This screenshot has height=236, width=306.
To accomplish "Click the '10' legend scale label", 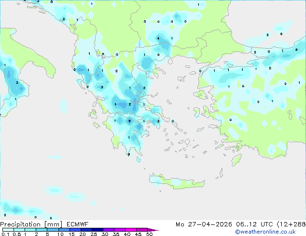I will click(x=60, y=234).
